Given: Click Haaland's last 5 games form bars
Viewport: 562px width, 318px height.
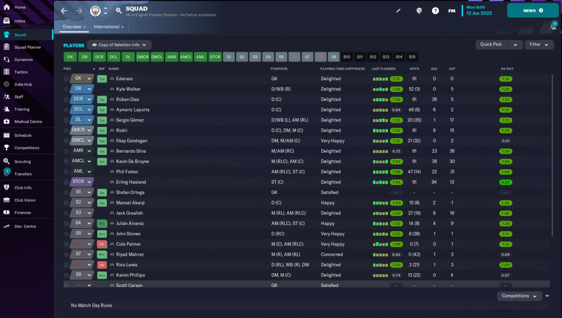Looking at the screenshot, I should pyautogui.click(x=380, y=182).
